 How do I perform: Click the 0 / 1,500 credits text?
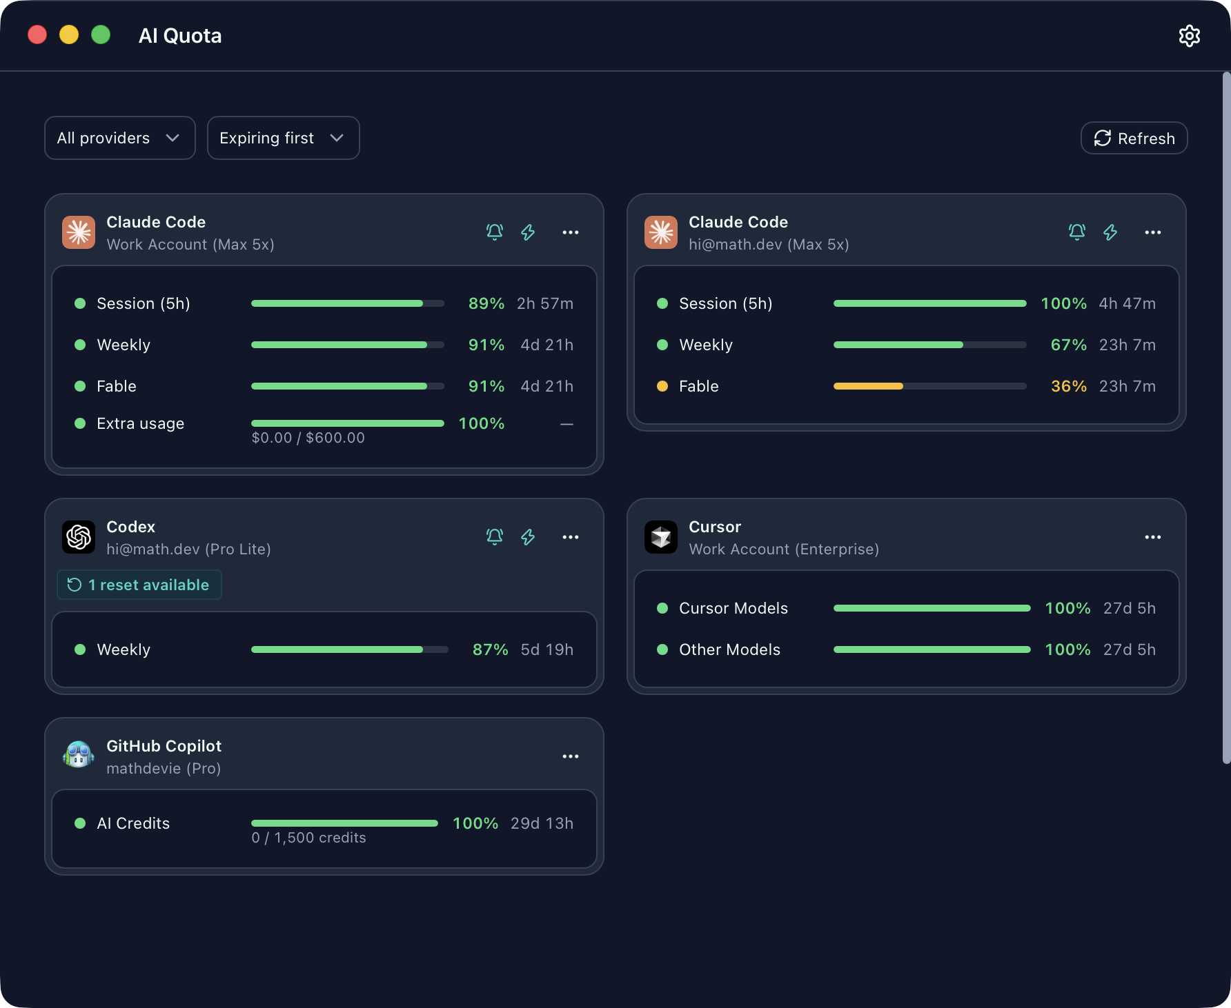(x=309, y=838)
